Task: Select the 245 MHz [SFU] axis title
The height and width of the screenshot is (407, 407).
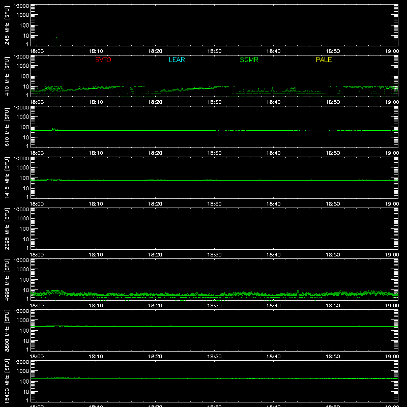Action: click(x=7, y=25)
